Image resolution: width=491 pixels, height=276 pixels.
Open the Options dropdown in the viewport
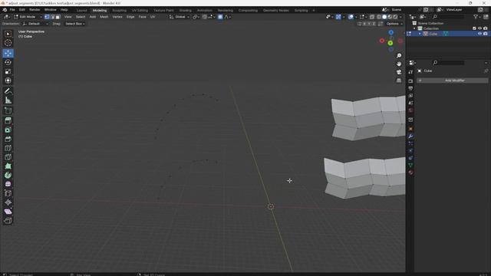click(x=394, y=24)
